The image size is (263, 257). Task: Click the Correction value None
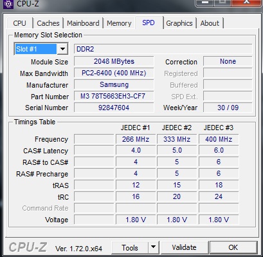(x=228, y=61)
